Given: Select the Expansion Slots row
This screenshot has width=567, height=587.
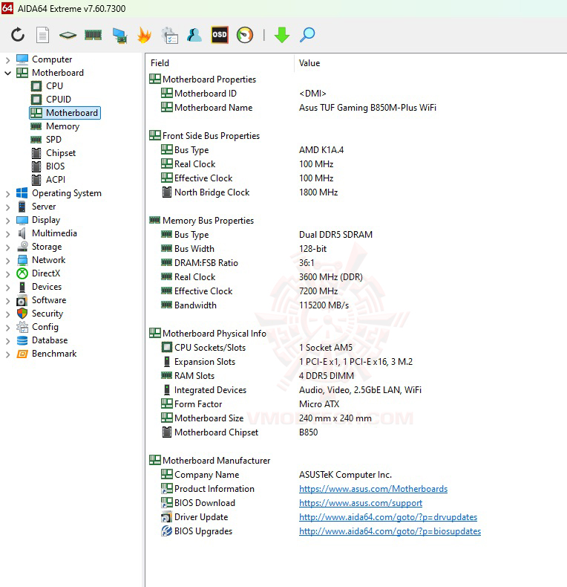Looking at the screenshot, I should 286,362.
